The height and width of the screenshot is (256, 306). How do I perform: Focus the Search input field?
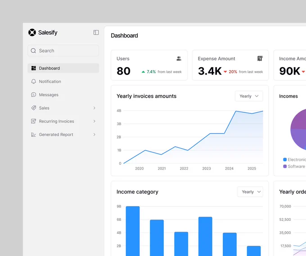tap(63, 51)
